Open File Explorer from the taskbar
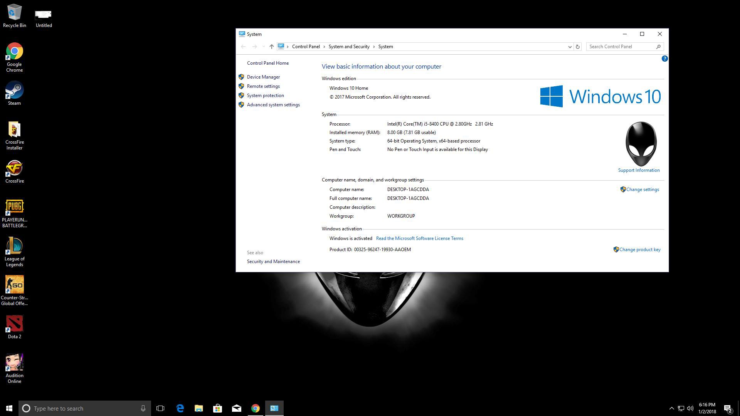740x416 pixels. coord(198,408)
